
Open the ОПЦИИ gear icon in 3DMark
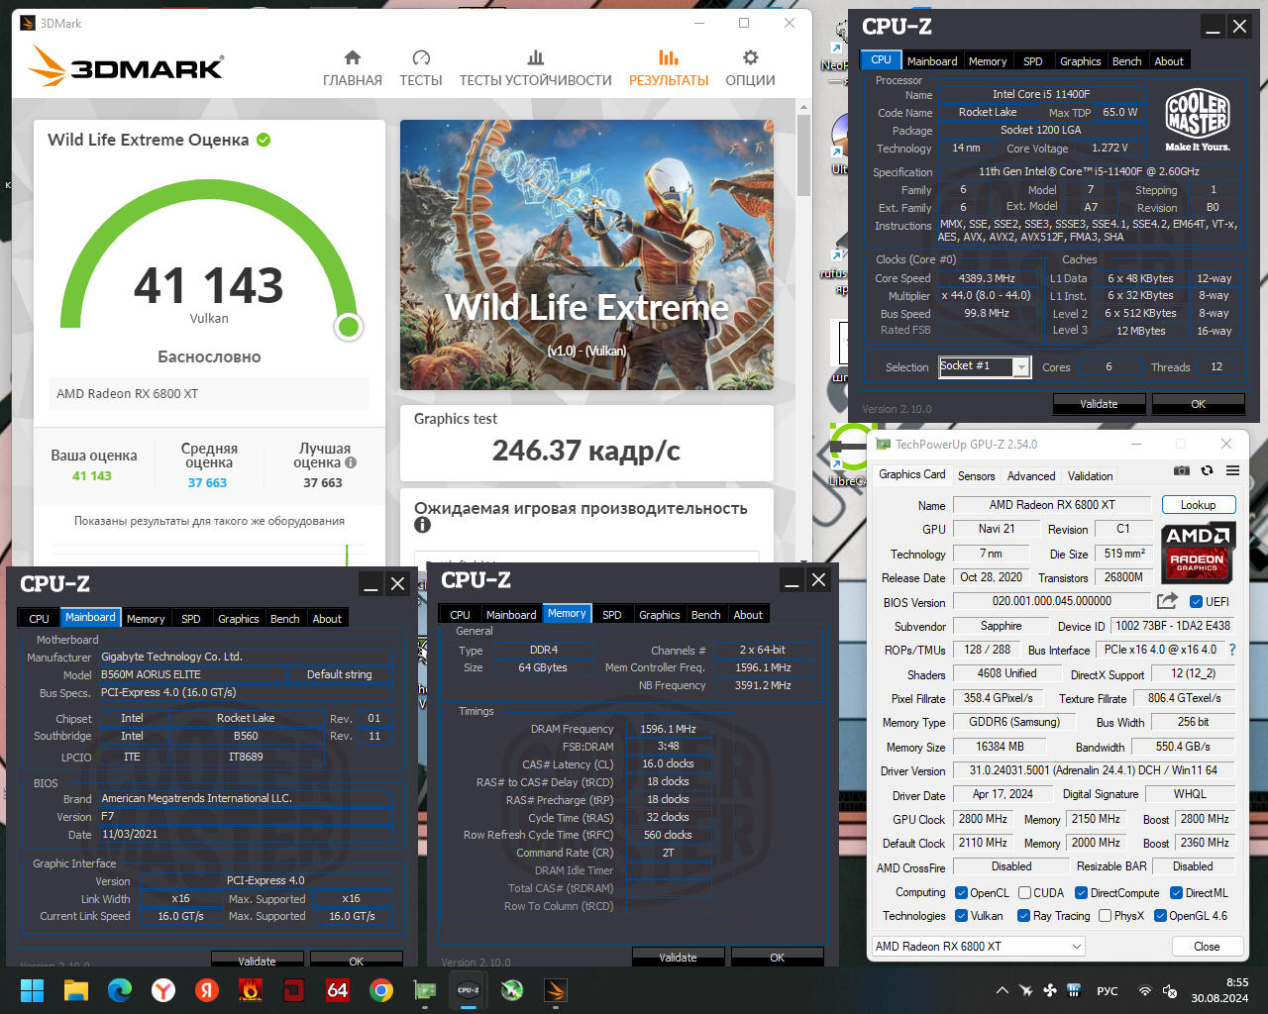click(x=751, y=57)
